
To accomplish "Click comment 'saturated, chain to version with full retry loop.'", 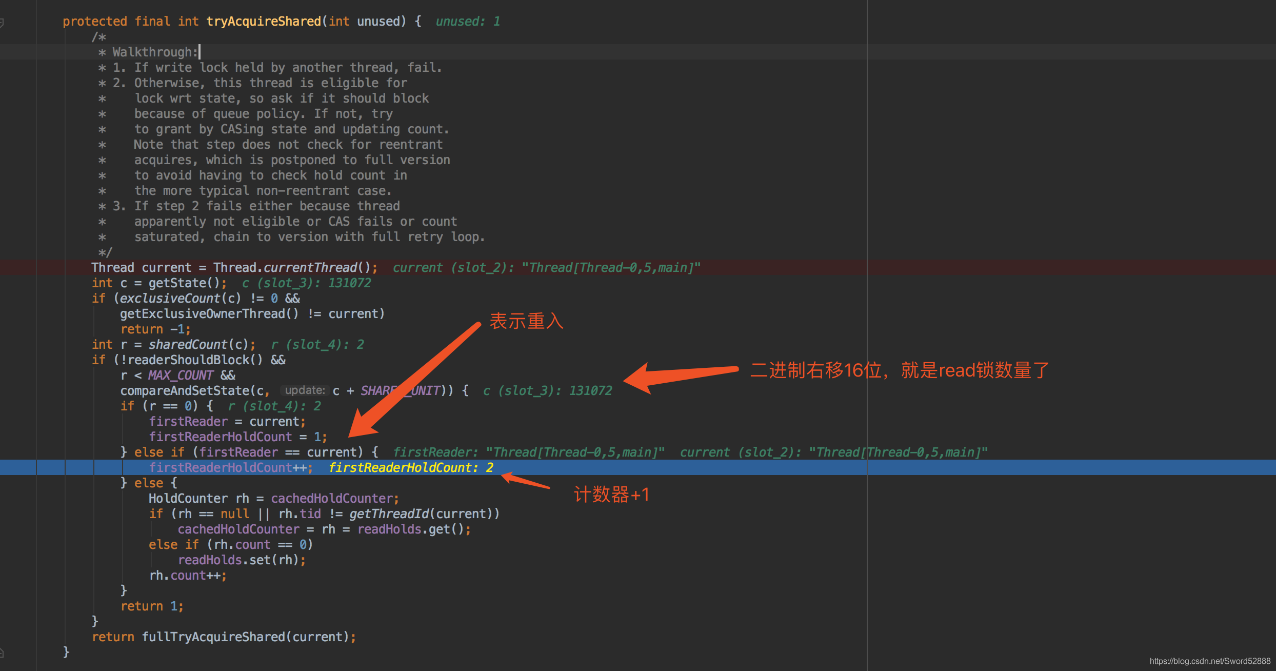I will pyautogui.click(x=310, y=237).
